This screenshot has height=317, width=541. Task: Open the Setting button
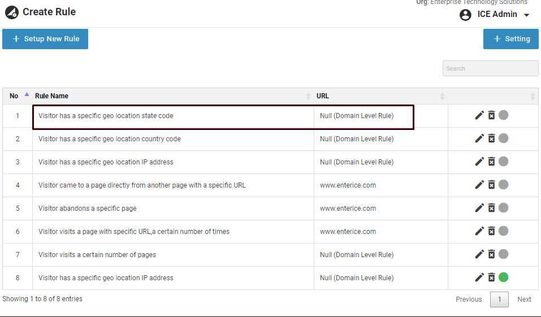pyautogui.click(x=511, y=39)
